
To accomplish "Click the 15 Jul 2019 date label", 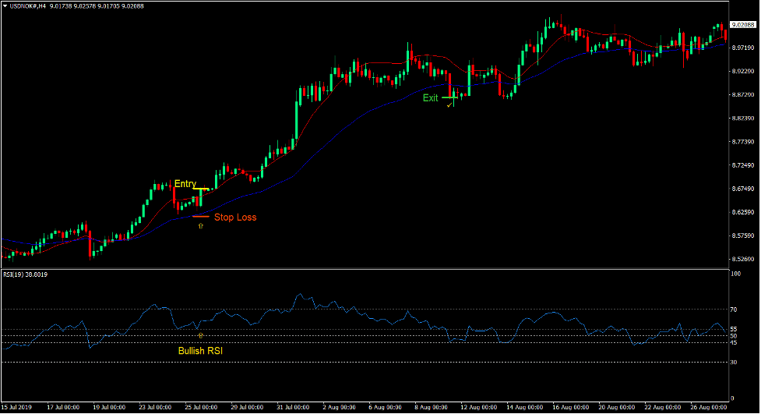I will [x=18, y=408].
